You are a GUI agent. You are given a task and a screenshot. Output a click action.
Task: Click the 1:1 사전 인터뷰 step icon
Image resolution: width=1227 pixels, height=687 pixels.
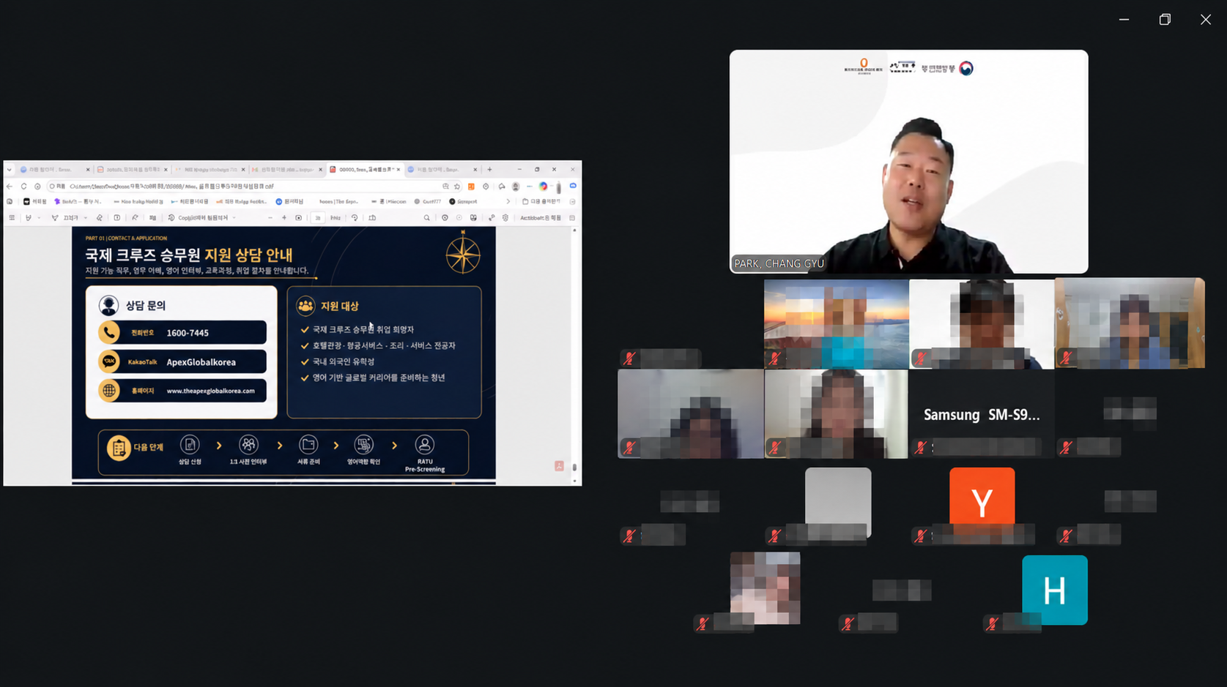coord(248,445)
